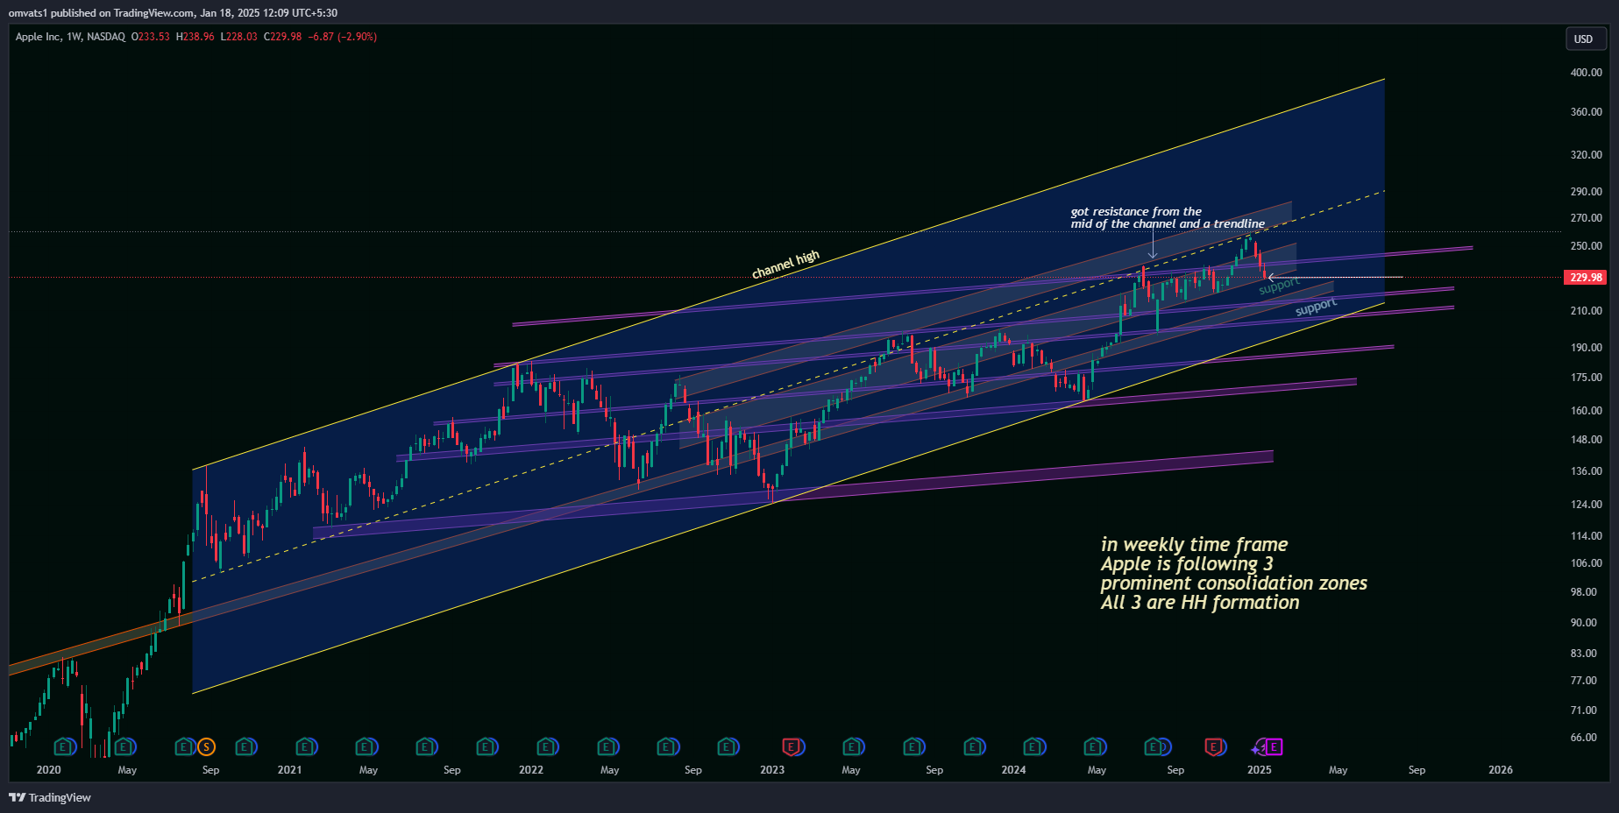Screen dimensions: 1619x813
Task: Click the 250.00 price axis label
Action: pos(1586,246)
